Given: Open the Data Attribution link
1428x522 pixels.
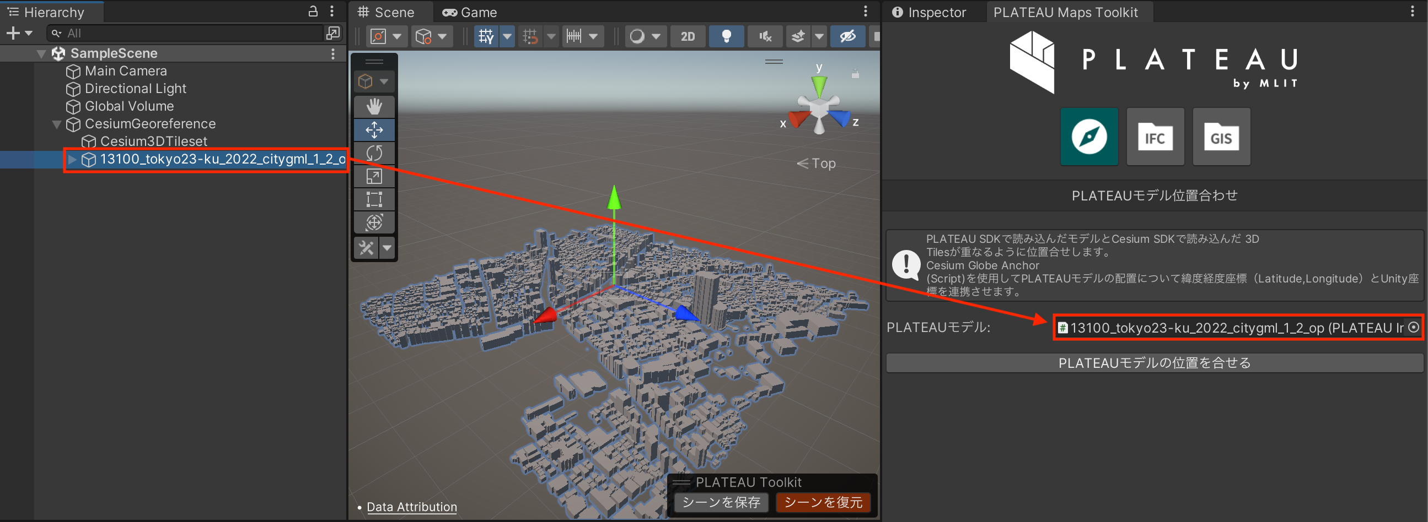Looking at the screenshot, I should coord(412,507).
